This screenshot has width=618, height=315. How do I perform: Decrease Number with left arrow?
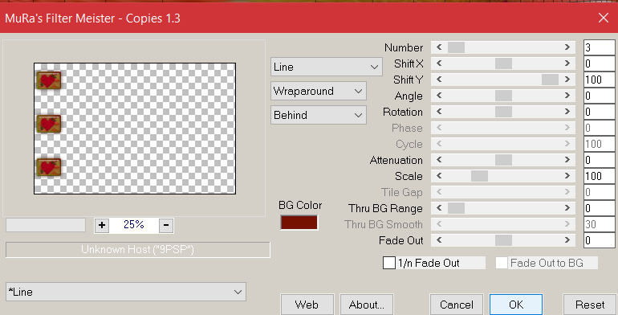click(439, 47)
